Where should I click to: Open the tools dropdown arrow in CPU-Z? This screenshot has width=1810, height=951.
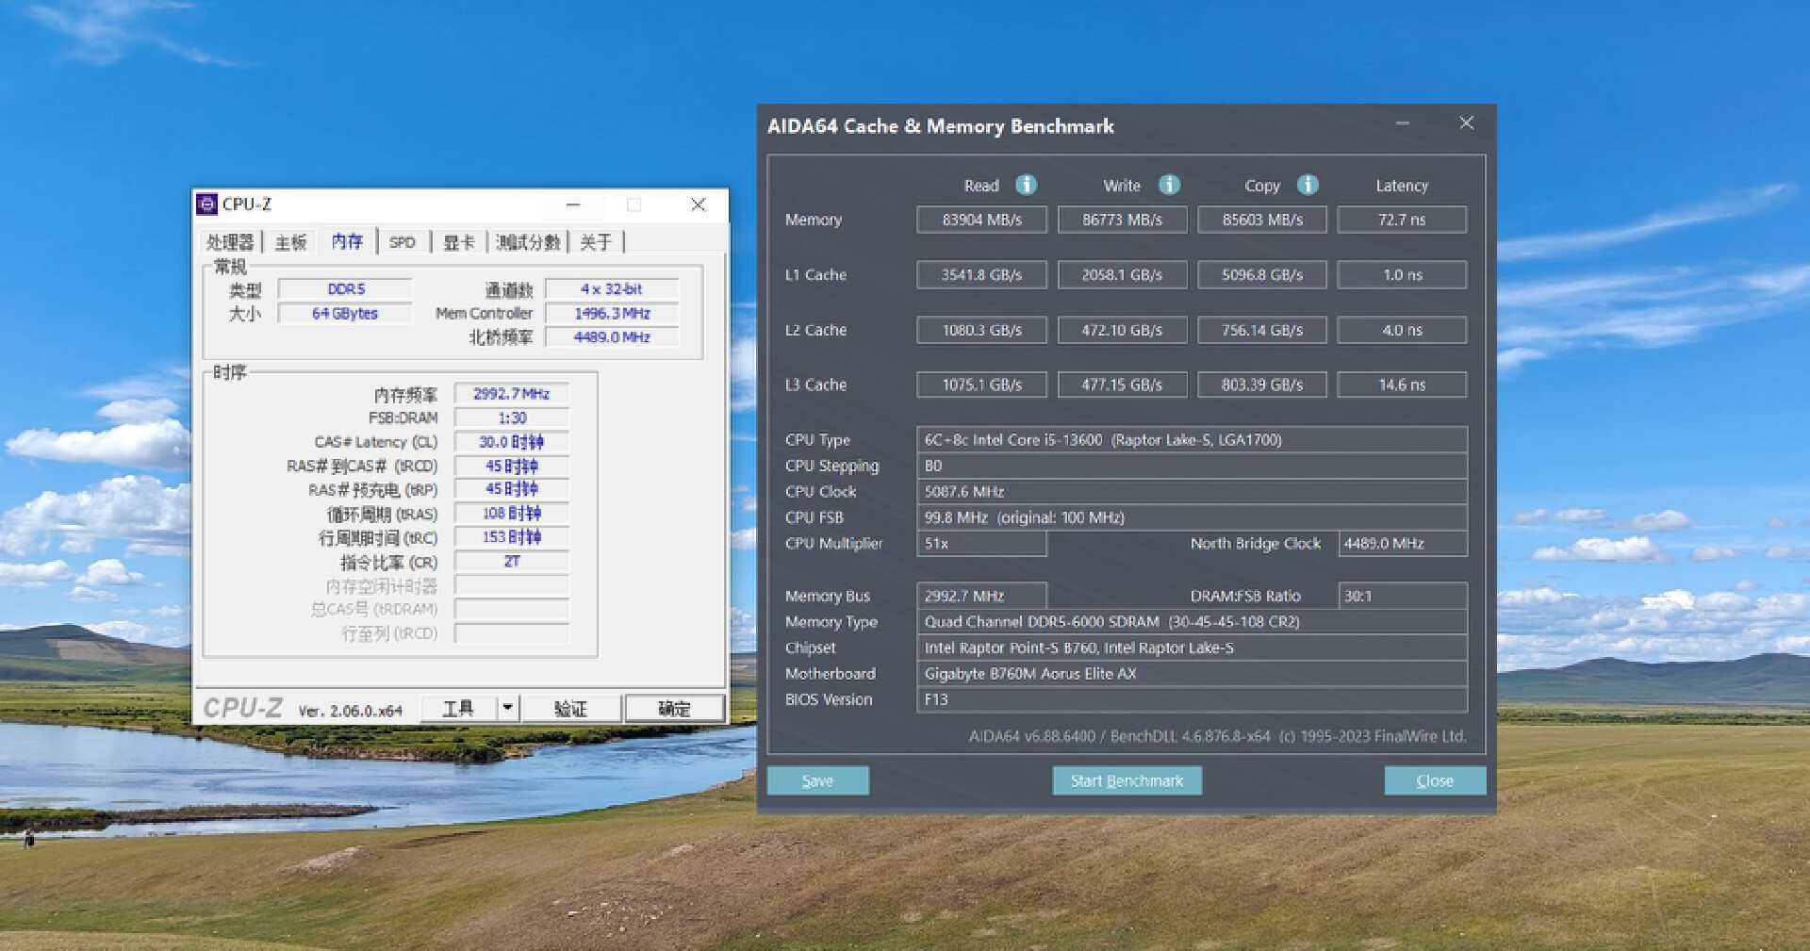[508, 708]
